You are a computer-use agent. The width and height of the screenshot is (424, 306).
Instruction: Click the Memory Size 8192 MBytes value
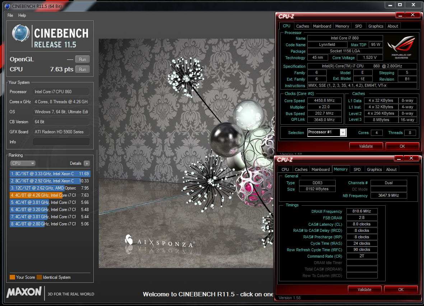(317, 189)
